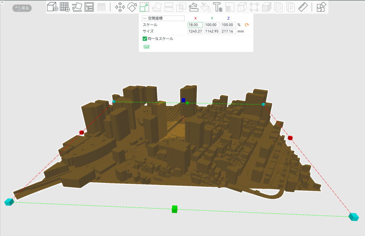Click the blue Z-axis scale handle
365x236 pixels.
(183, 100)
